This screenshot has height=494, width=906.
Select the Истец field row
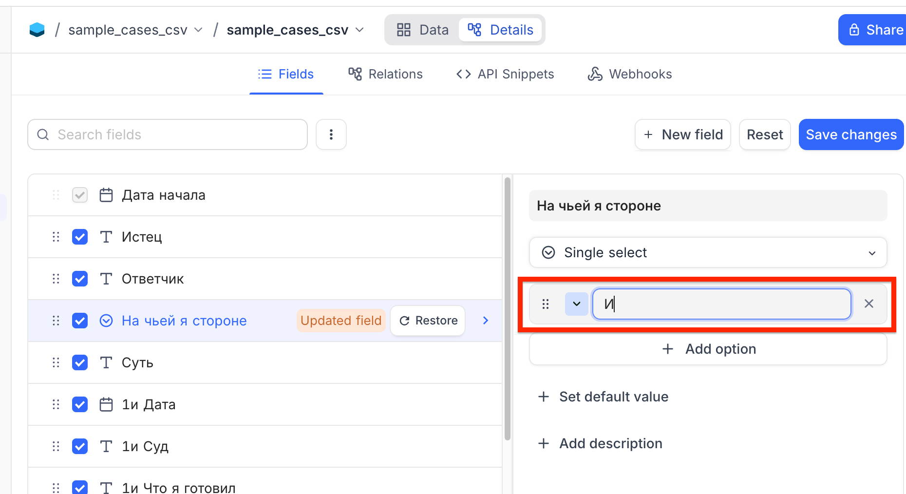[265, 237]
